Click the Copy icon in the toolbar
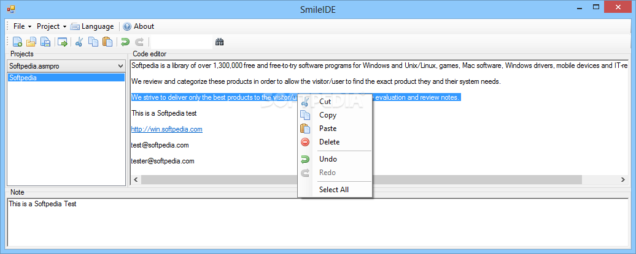Screen dimensions: 636x254 point(93,42)
